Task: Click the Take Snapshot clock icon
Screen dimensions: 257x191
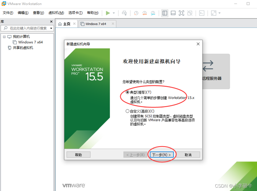Action: pyautogui.click(x=136, y=13)
